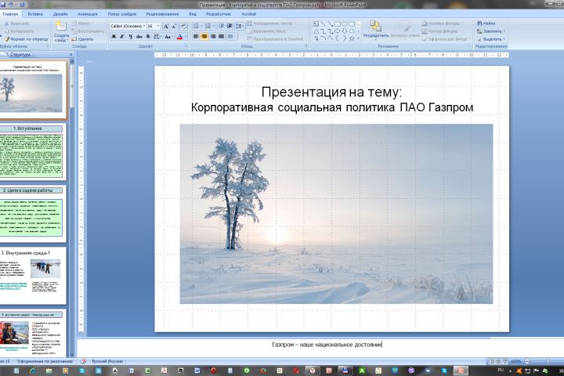Increase font size with the large A

click(166, 27)
